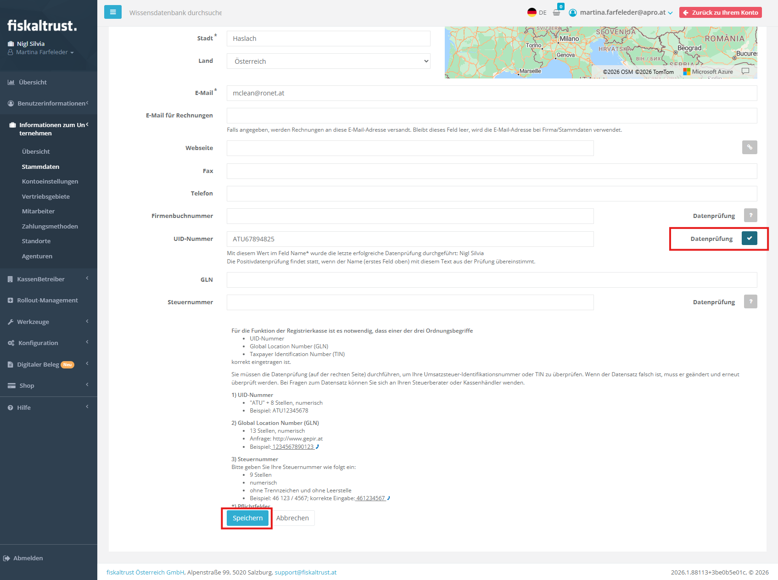Viewport: 778px width, 580px height.
Task: Run Datenprüfung for Firmenbuchnummer
Action: click(x=750, y=215)
